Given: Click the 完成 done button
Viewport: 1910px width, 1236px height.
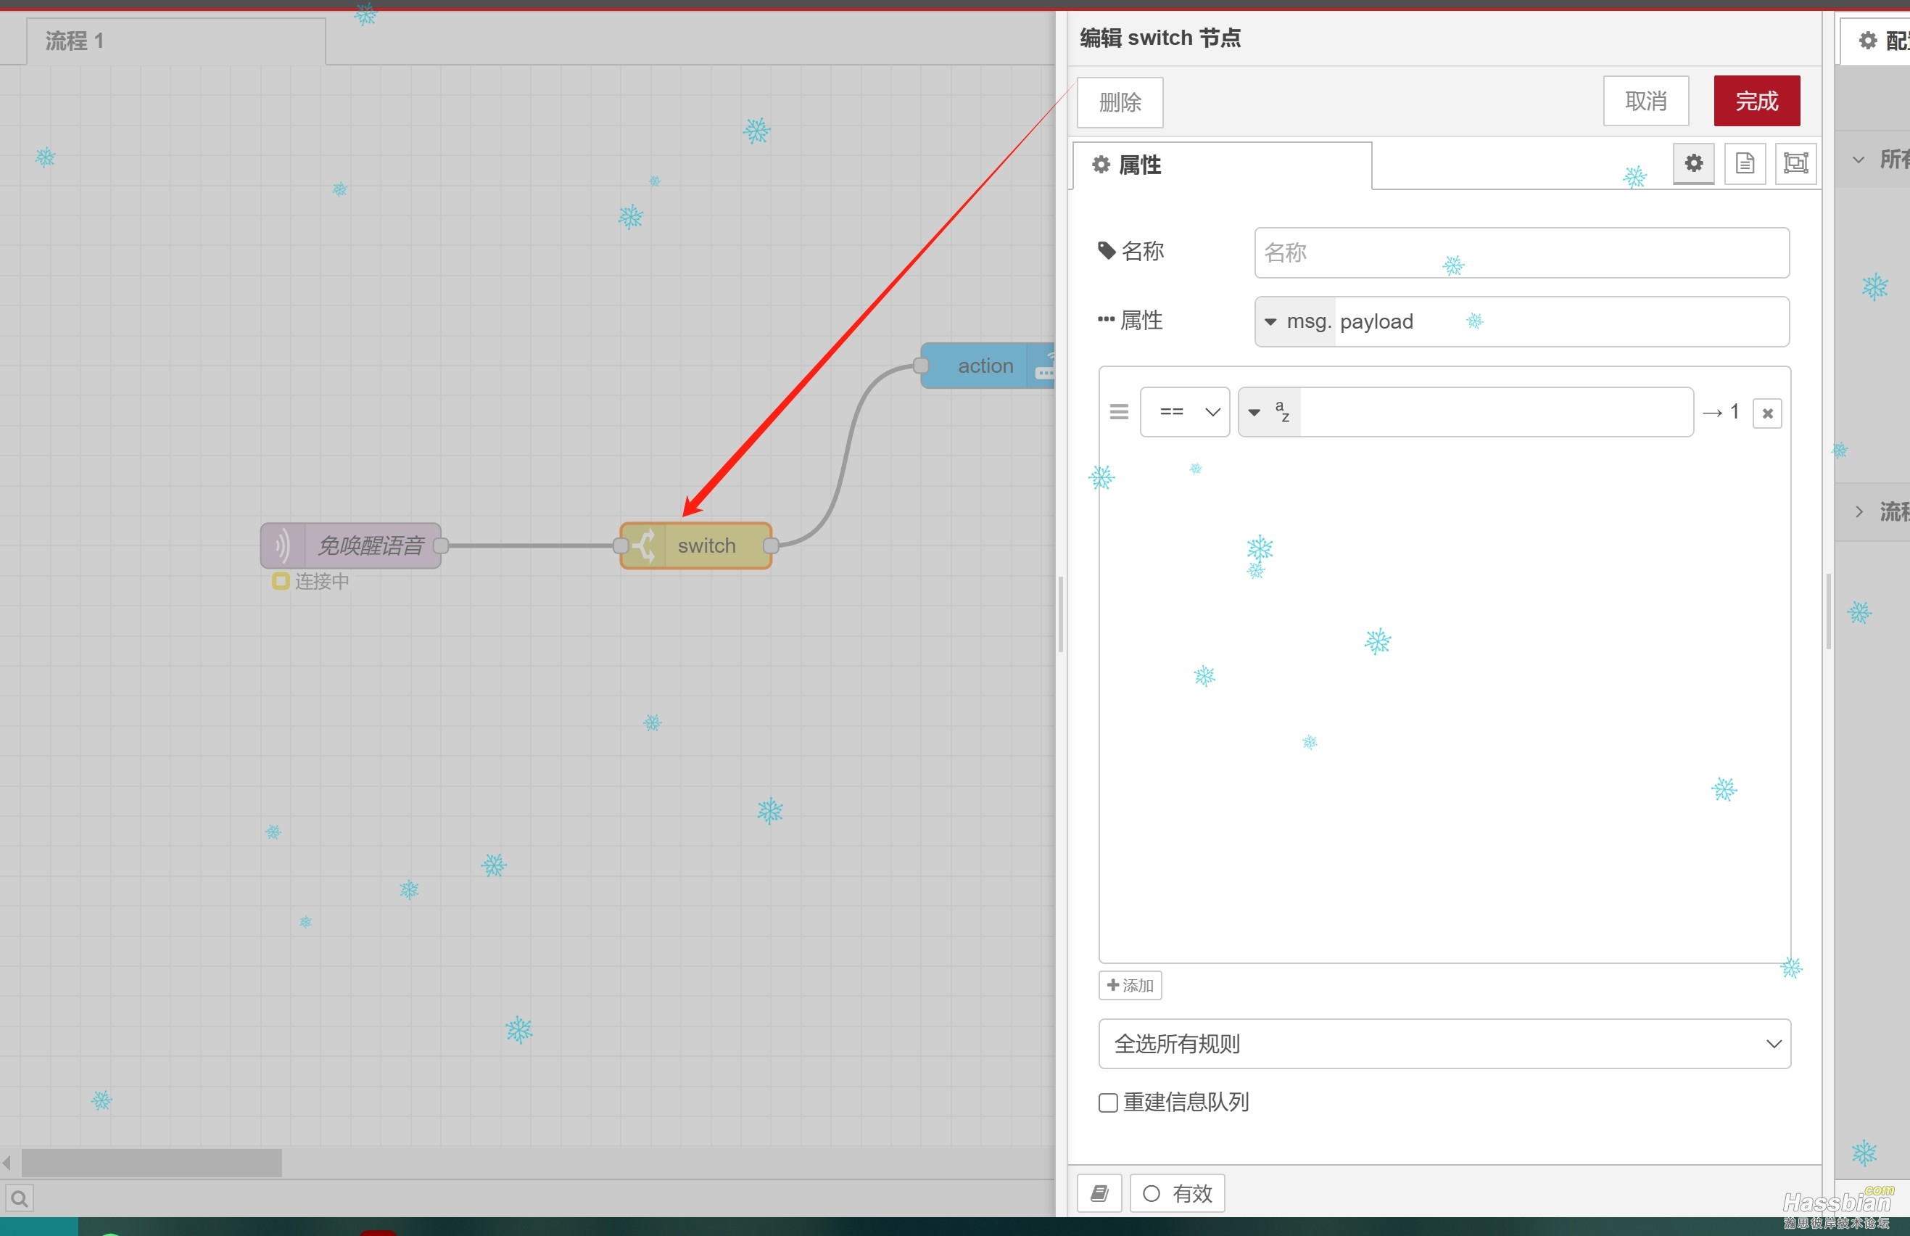Looking at the screenshot, I should [1756, 101].
